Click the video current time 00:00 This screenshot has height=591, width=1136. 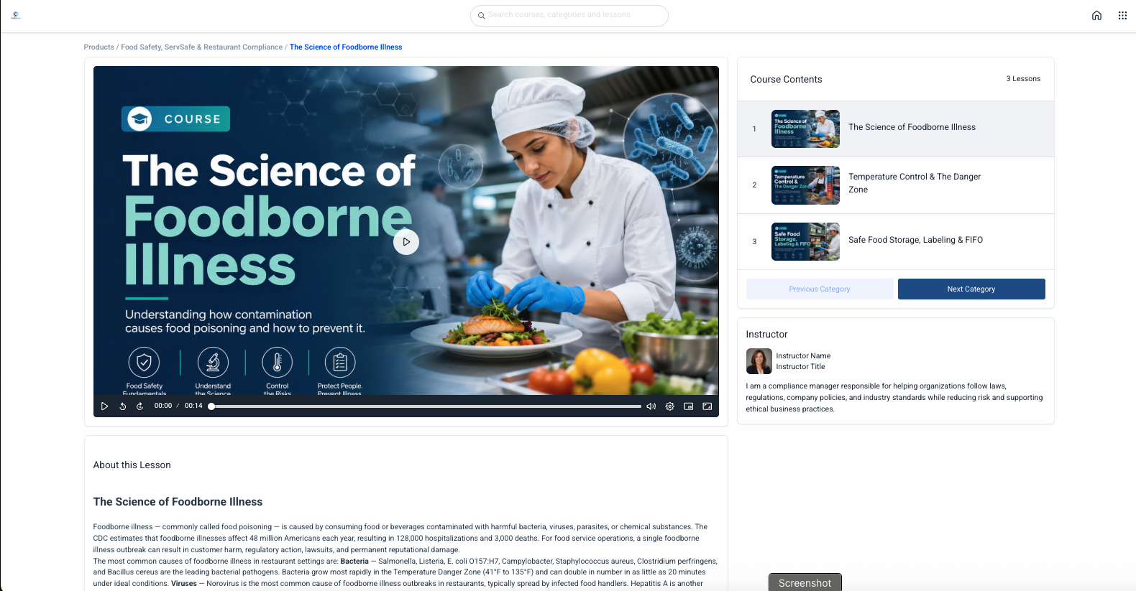coord(163,406)
